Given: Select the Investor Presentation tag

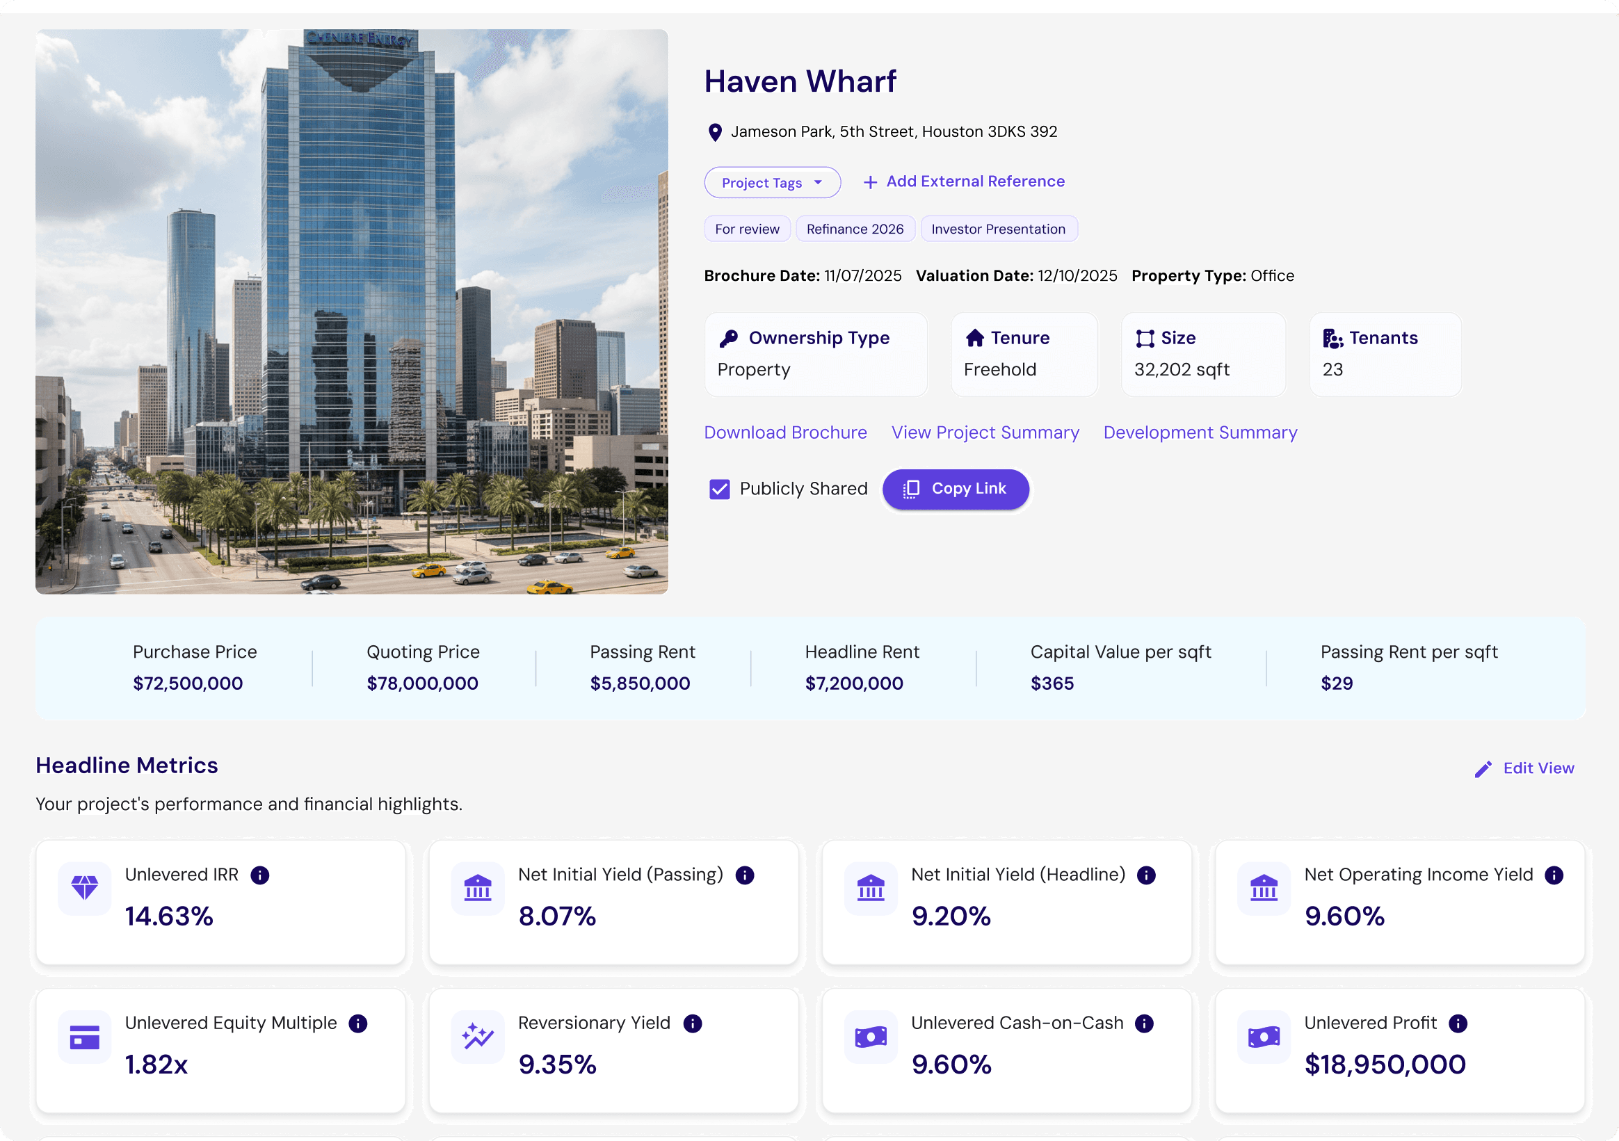Looking at the screenshot, I should click(998, 229).
